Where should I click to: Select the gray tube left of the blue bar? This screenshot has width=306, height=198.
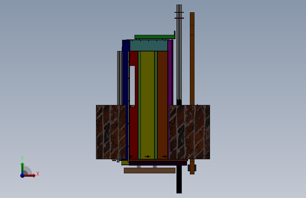coord(120,78)
